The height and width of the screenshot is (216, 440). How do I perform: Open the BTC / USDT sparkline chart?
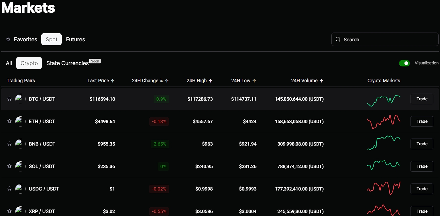pos(384,100)
